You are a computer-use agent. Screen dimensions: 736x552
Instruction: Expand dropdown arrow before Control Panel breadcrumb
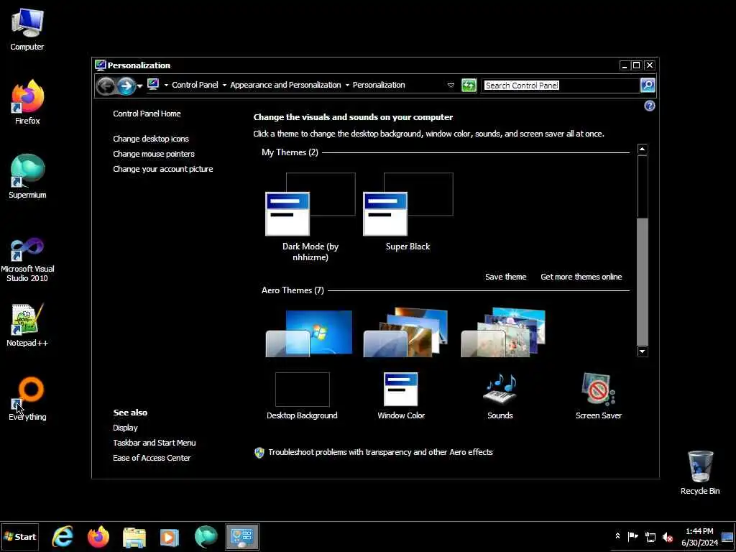pos(166,85)
